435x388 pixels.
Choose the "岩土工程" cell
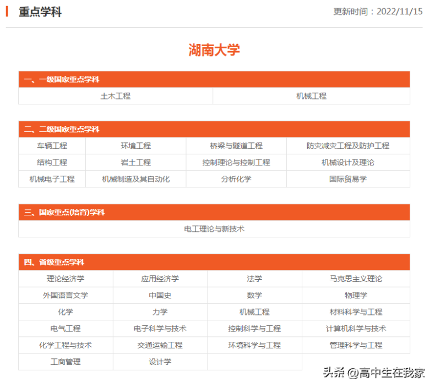(136, 163)
